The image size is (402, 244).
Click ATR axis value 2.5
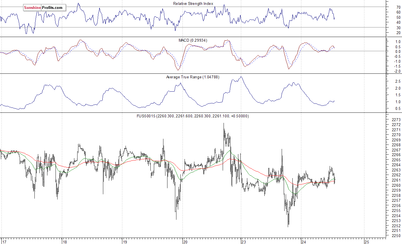tap(397, 82)
